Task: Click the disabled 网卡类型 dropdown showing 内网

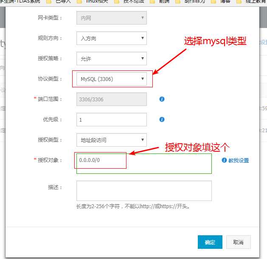Action: click(112, 18)
